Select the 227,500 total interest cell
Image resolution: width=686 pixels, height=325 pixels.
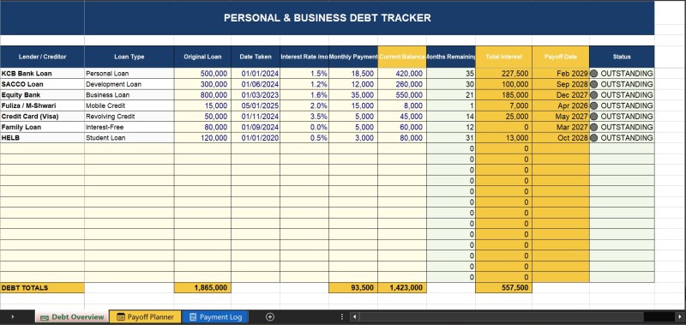click(x=503, y=74)
